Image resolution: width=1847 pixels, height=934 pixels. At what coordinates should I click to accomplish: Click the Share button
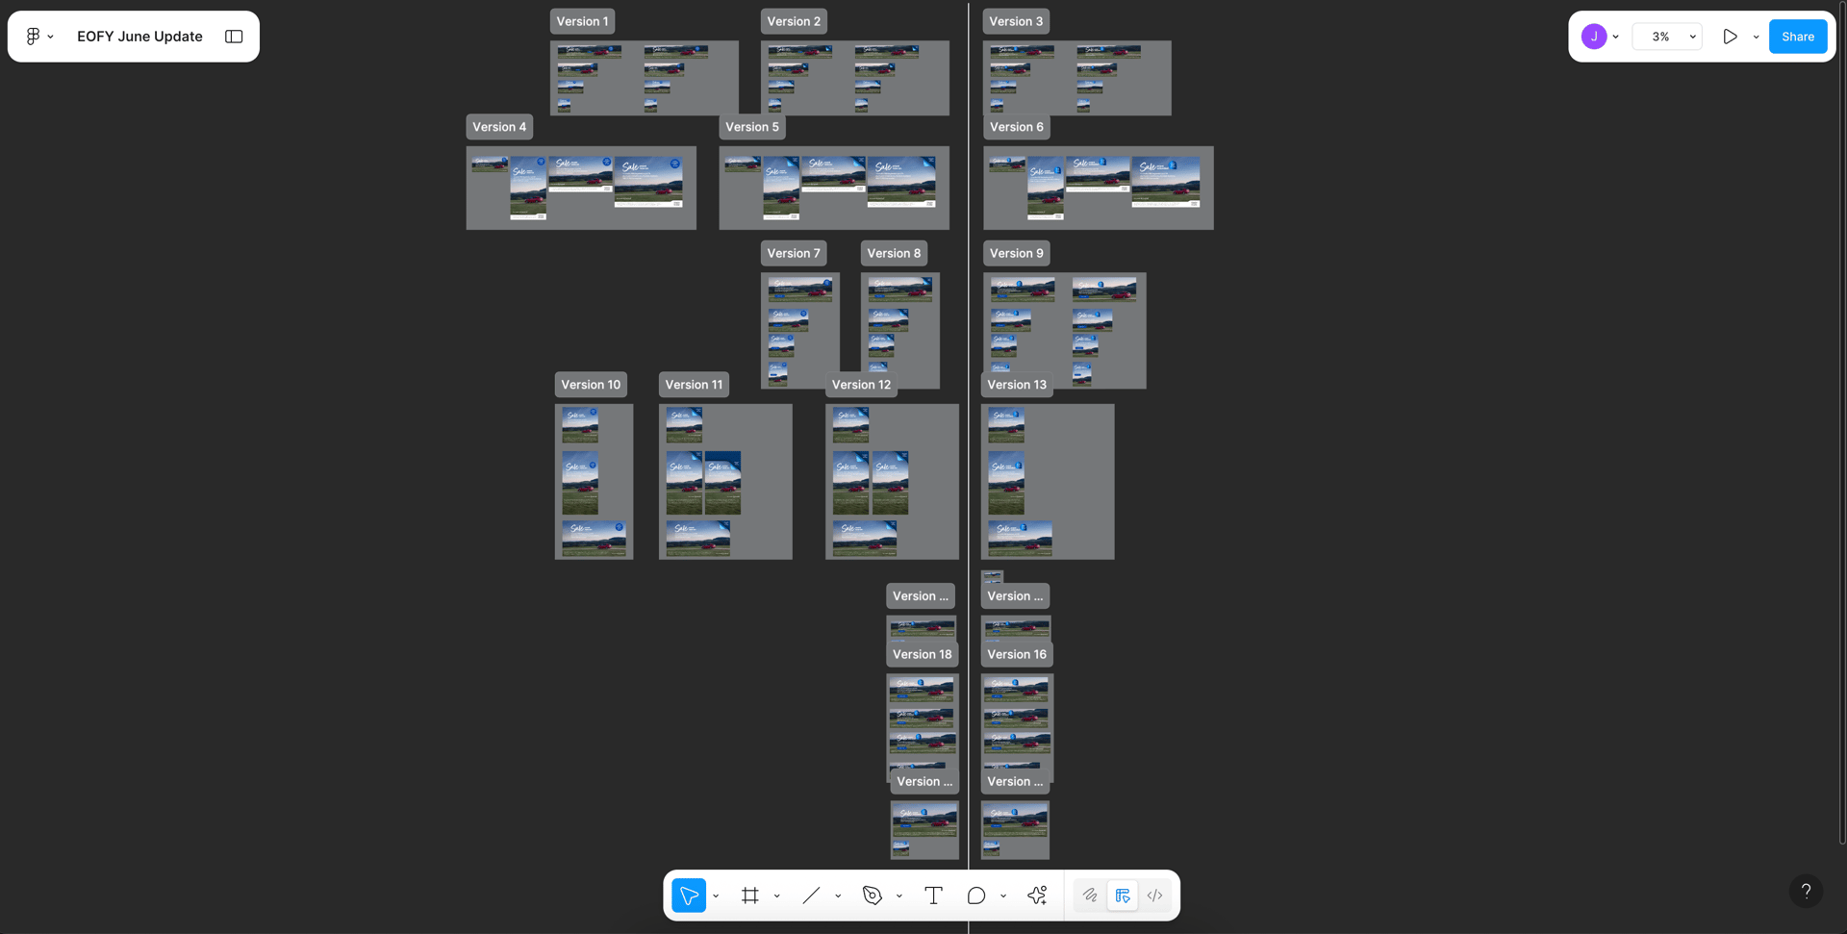coord(1797,37)
